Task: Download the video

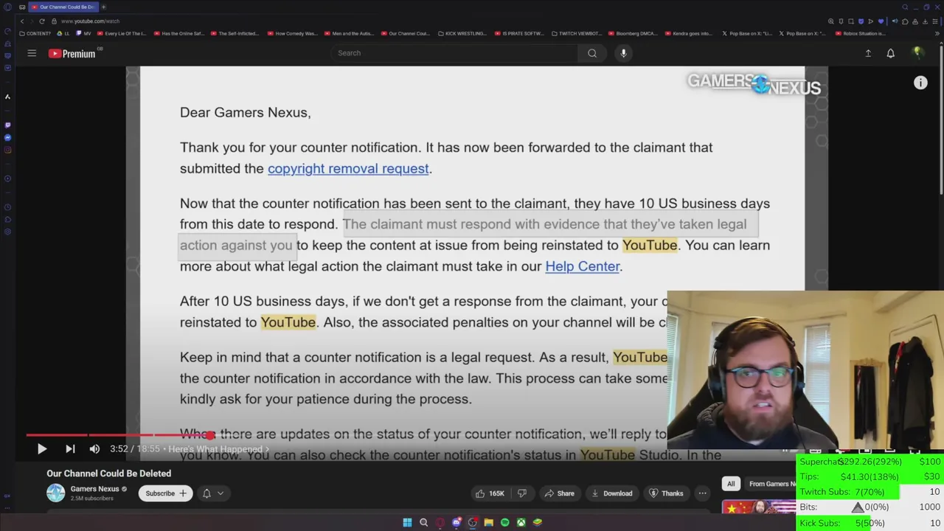Action: click(x=611, y=493)
